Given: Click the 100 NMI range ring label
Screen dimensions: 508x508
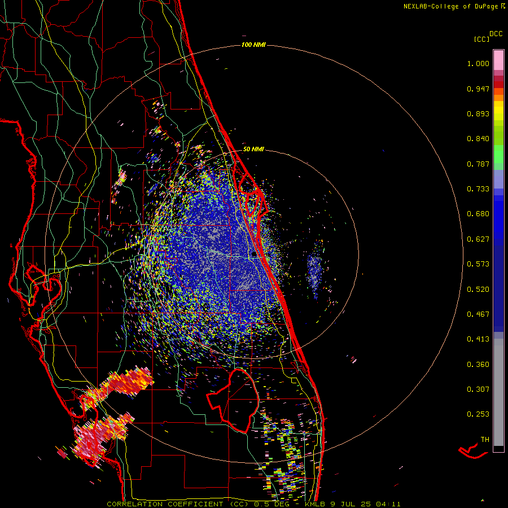Looking at the screenshot, I should pos(253,45).
